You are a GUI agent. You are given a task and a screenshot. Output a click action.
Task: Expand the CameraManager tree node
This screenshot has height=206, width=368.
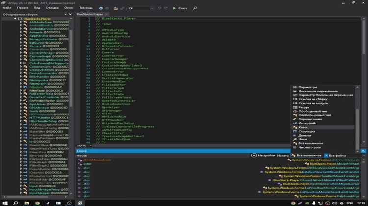point(21,53)
